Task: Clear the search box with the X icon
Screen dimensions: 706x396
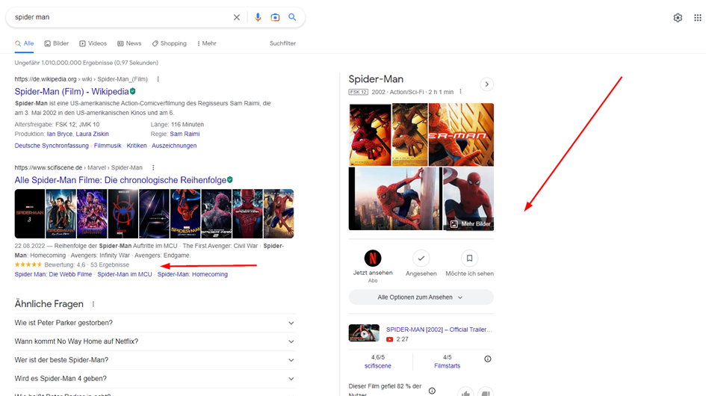Action: click(x=237, y=17)
